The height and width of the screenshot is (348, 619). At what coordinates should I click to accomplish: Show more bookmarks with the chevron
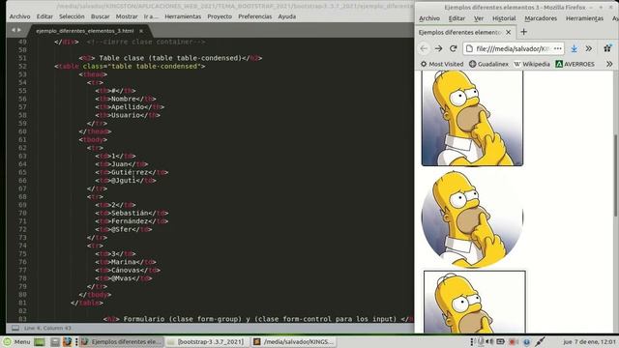609,64
